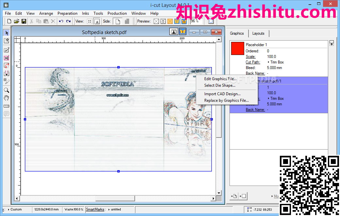Select the pencil edit tool

(7, 50)
